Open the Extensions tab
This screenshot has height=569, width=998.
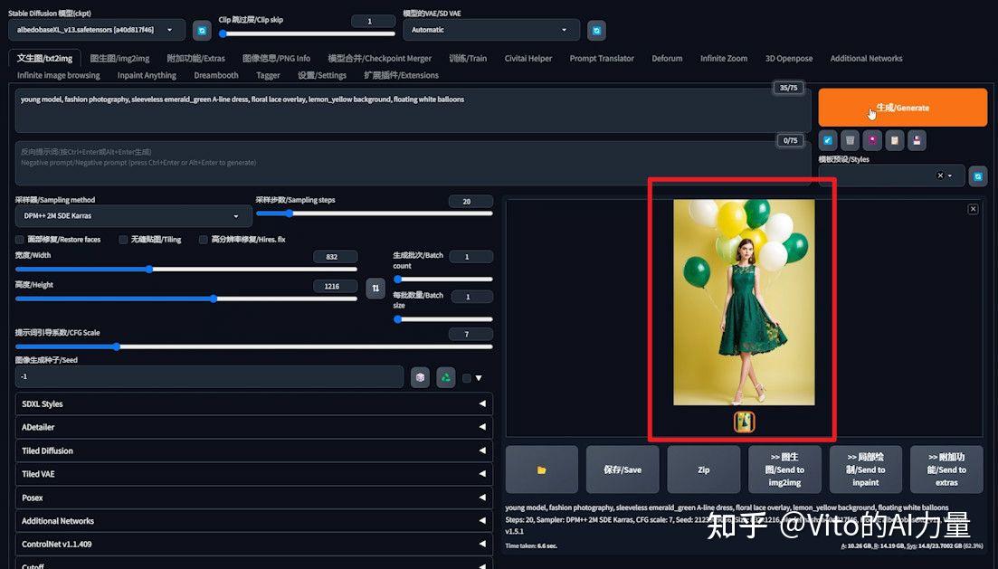point(401,75)
